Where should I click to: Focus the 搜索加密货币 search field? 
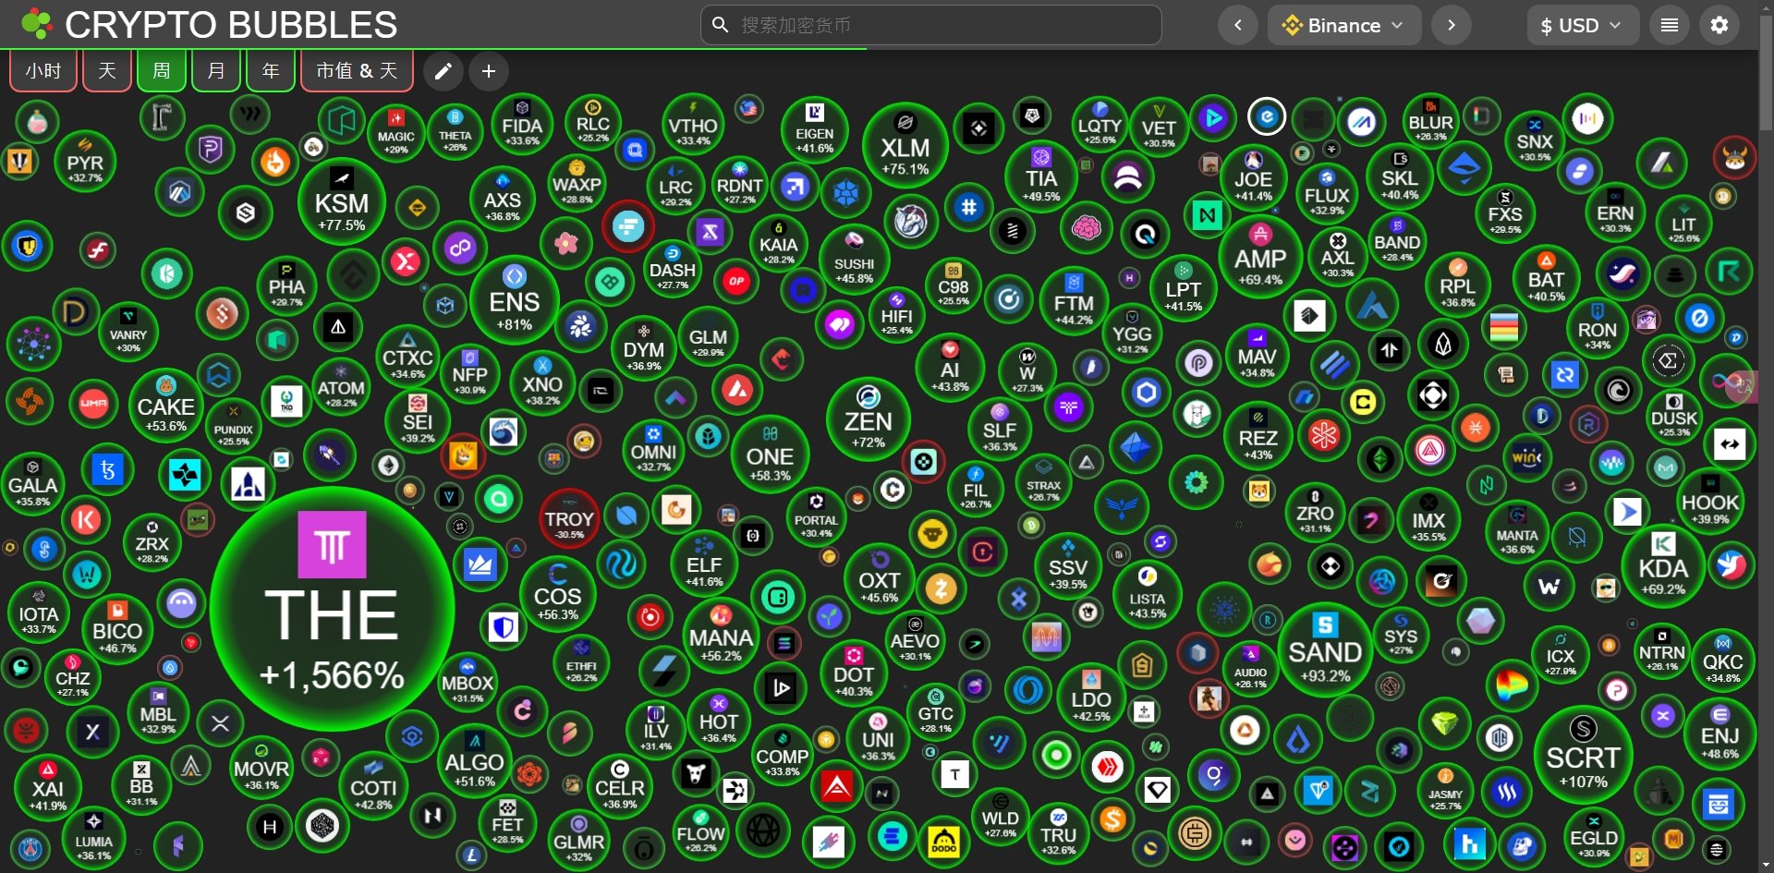point(931,25)
